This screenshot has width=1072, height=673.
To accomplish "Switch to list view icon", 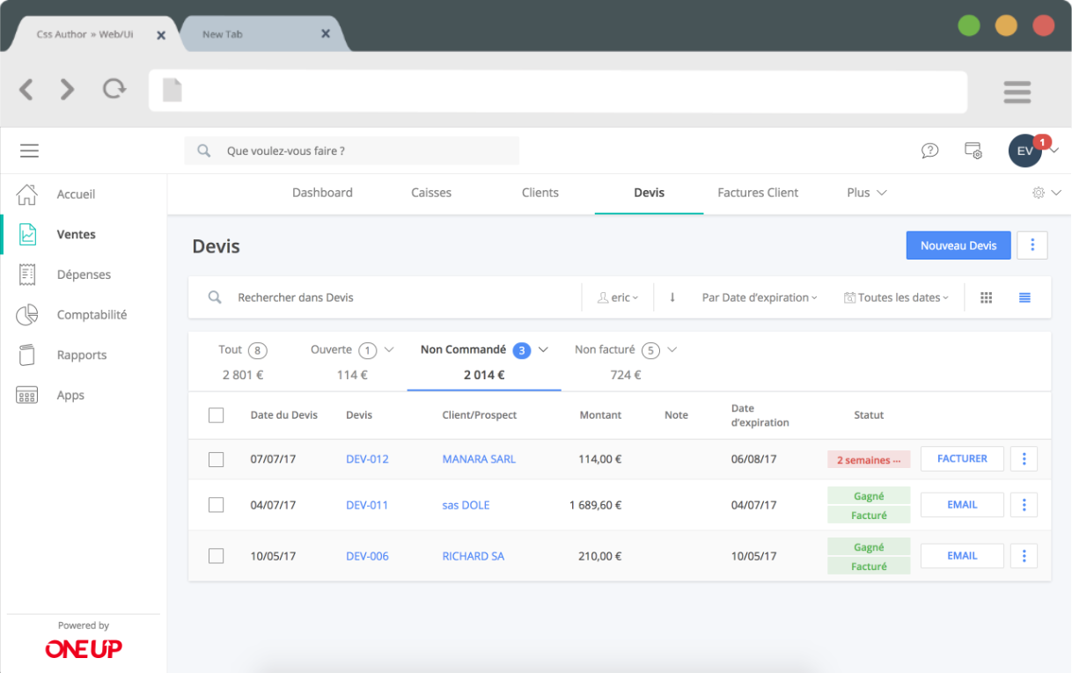I will [x=1024, y=297].
